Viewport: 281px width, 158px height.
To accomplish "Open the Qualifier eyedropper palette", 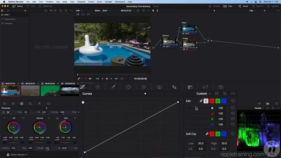I will (113, 87).
